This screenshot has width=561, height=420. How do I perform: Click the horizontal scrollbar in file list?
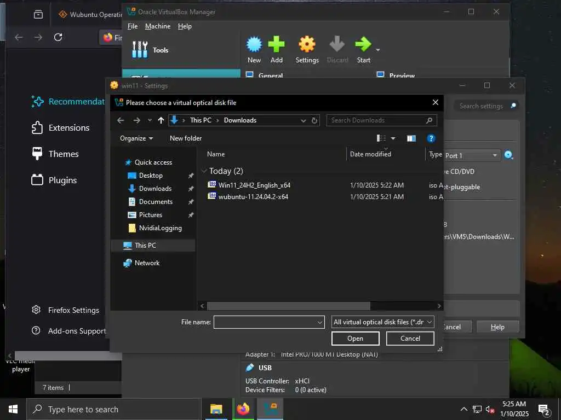click(289, 306)
